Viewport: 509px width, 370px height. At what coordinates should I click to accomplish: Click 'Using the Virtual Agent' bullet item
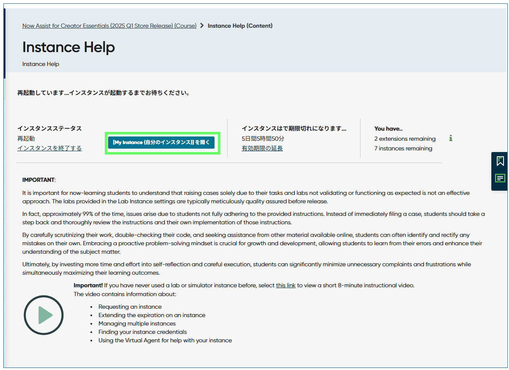tap(165, 340)
